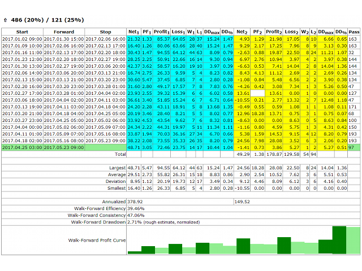The image size is (362, 271).
Task: Select Net2 value 24.56 in 2017.04.18 row
Action: 242,141
